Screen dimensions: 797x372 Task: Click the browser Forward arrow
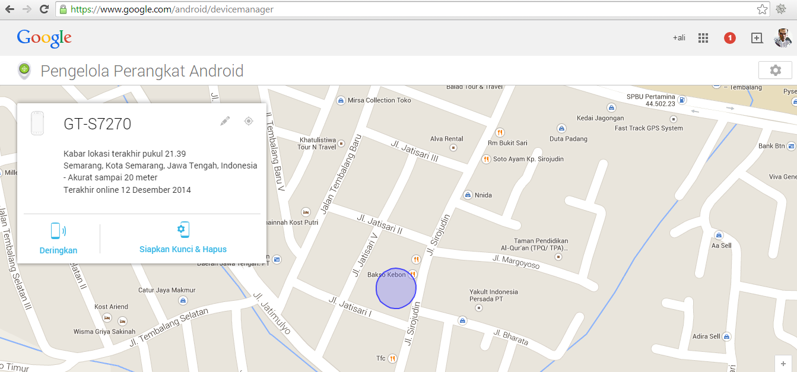point(27,9)
